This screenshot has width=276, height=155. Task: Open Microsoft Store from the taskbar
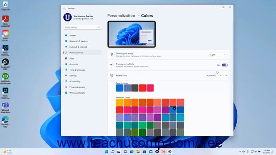pos(144,152)
